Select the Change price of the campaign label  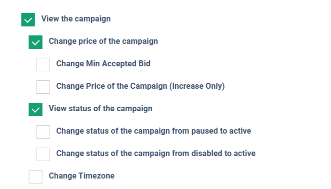[103, 41]
